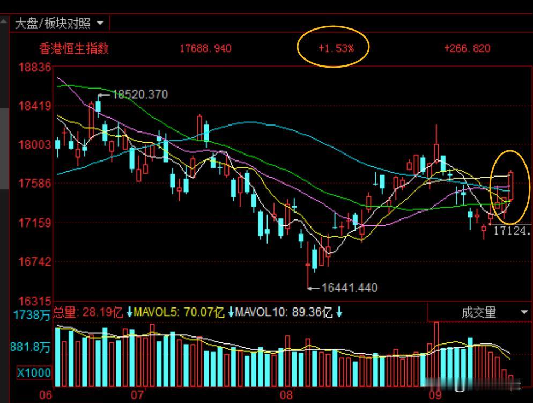Click the 17159 price axis label
This screenshot has width=533, height=403.
(35, 223)
